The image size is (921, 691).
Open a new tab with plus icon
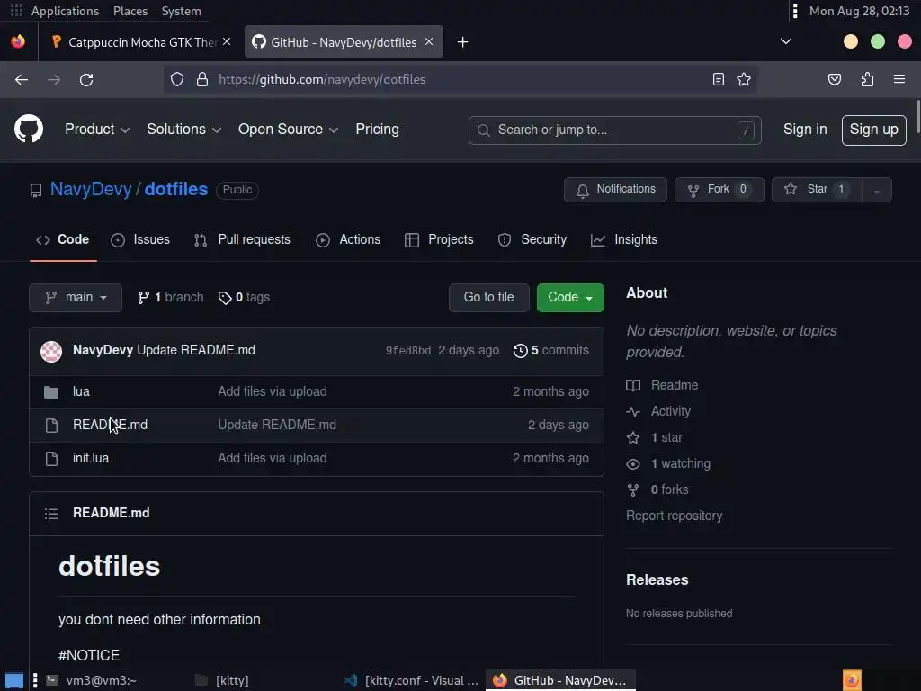463,41
